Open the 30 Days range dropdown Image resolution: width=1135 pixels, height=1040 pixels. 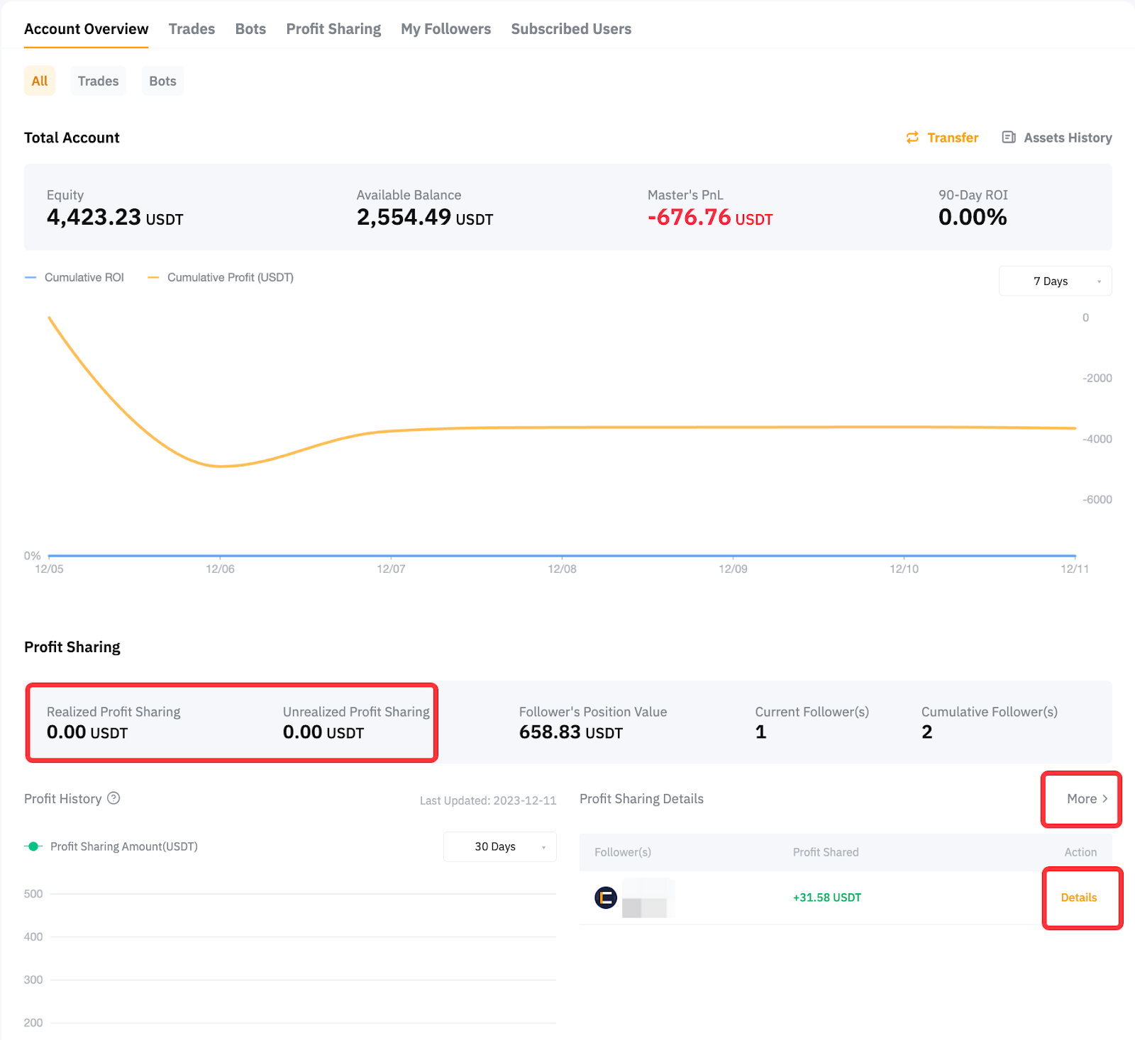(499, 846)
